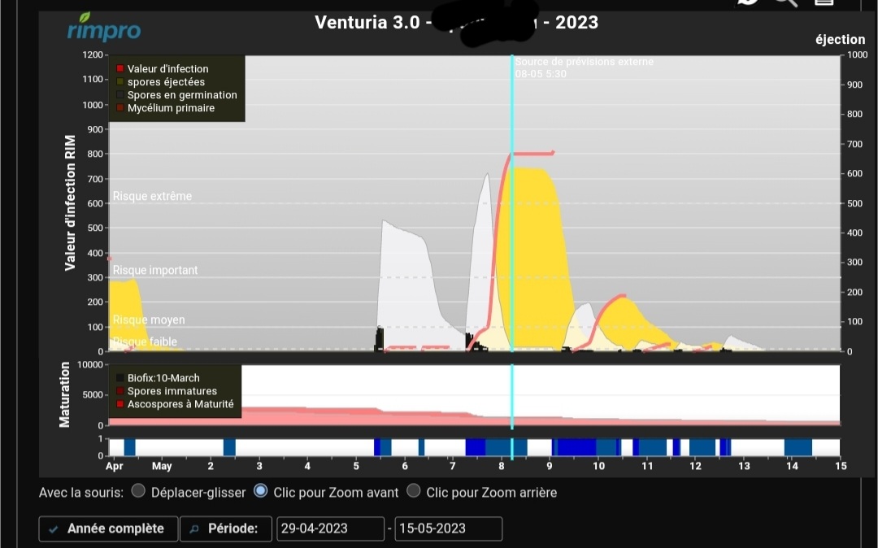
Task: Click the Avec la souris label
Action: click(x=81, y=493)
